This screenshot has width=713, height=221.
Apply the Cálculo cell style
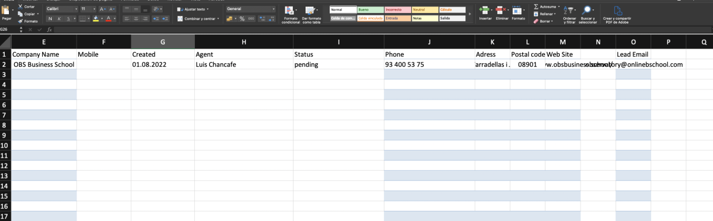click(x=452, y=10)
